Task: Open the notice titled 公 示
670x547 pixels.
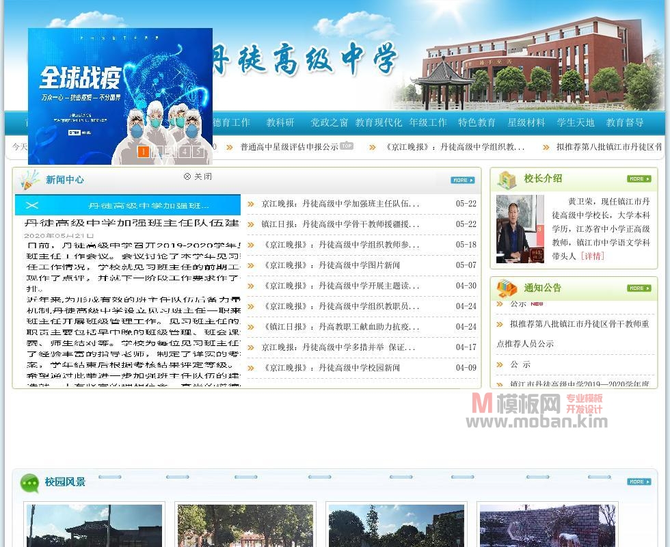Action: click(x=520, y=364)
